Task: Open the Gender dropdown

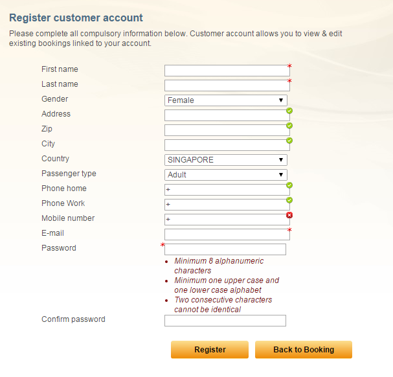Action: pos(226,100)
